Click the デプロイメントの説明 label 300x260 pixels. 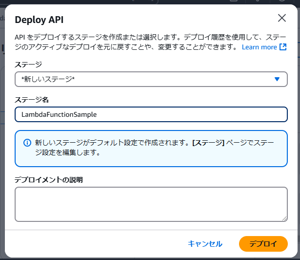coord(49,180)
